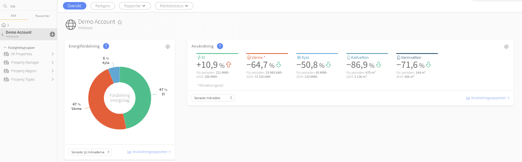The width and height of the screenshot is (522, 162).
Task: Click the search magnifier icon
Action: coord(5,6)
